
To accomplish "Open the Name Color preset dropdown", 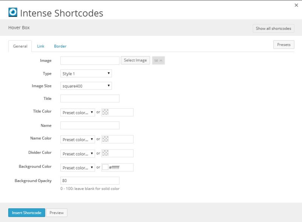I will coord(78,139).
